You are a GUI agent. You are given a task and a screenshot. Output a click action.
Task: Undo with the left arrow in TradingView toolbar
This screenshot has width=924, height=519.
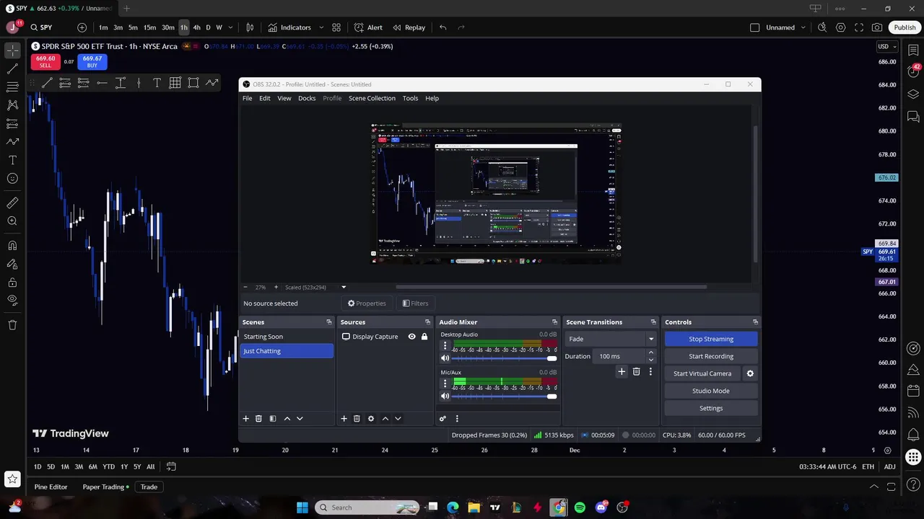[x=443, y=27]
